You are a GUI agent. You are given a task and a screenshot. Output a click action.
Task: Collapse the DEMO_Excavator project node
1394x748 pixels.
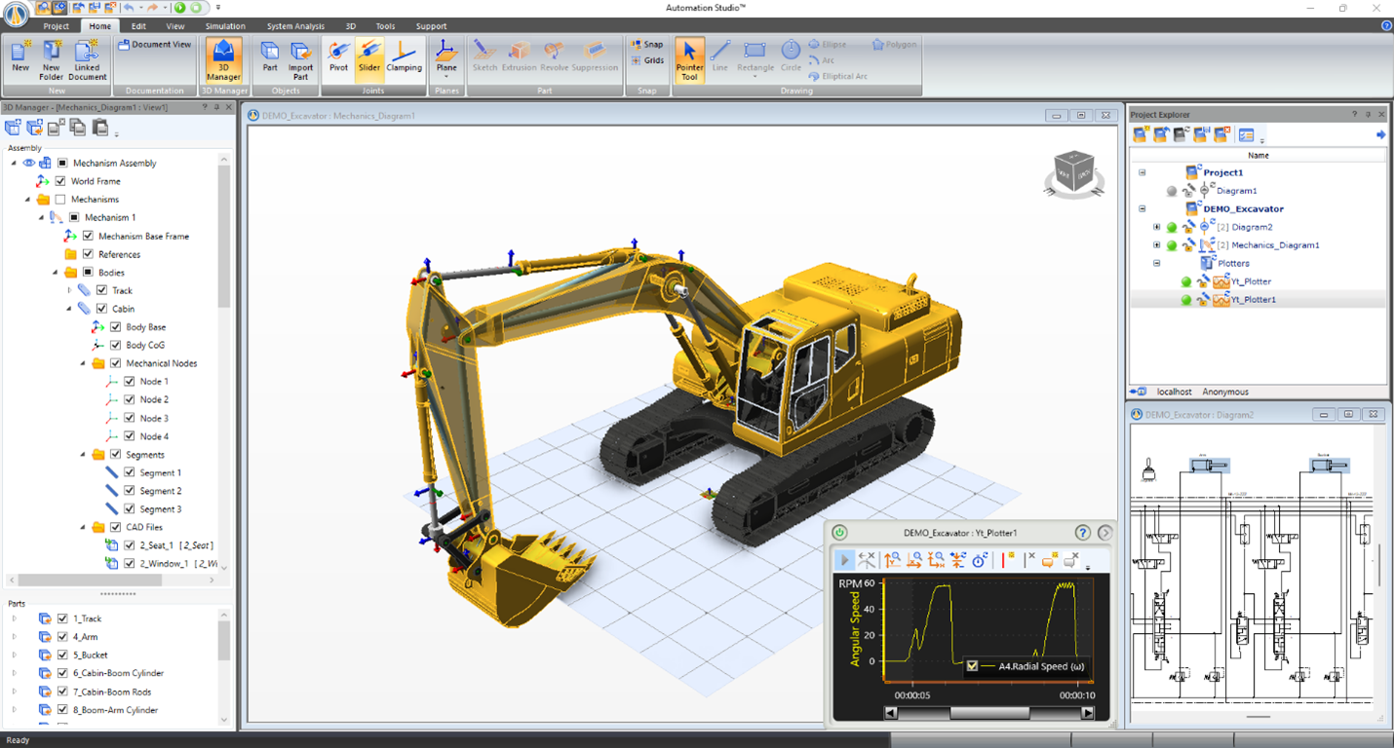pos(1142,208)
